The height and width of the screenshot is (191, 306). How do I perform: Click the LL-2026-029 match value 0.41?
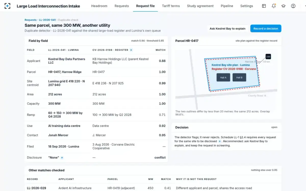click(168, 188)
